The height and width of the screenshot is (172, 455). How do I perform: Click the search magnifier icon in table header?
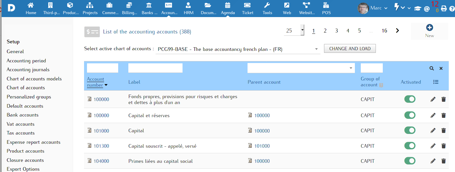pos(432,68)
